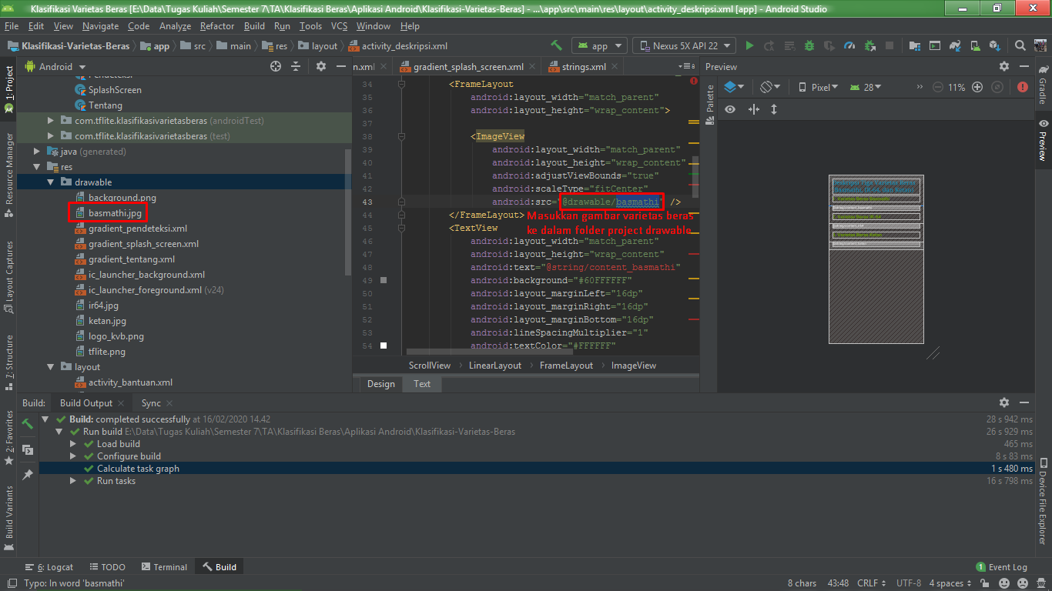
Task: Open the Device File Explorer side panel
Action: (1043, 501)
